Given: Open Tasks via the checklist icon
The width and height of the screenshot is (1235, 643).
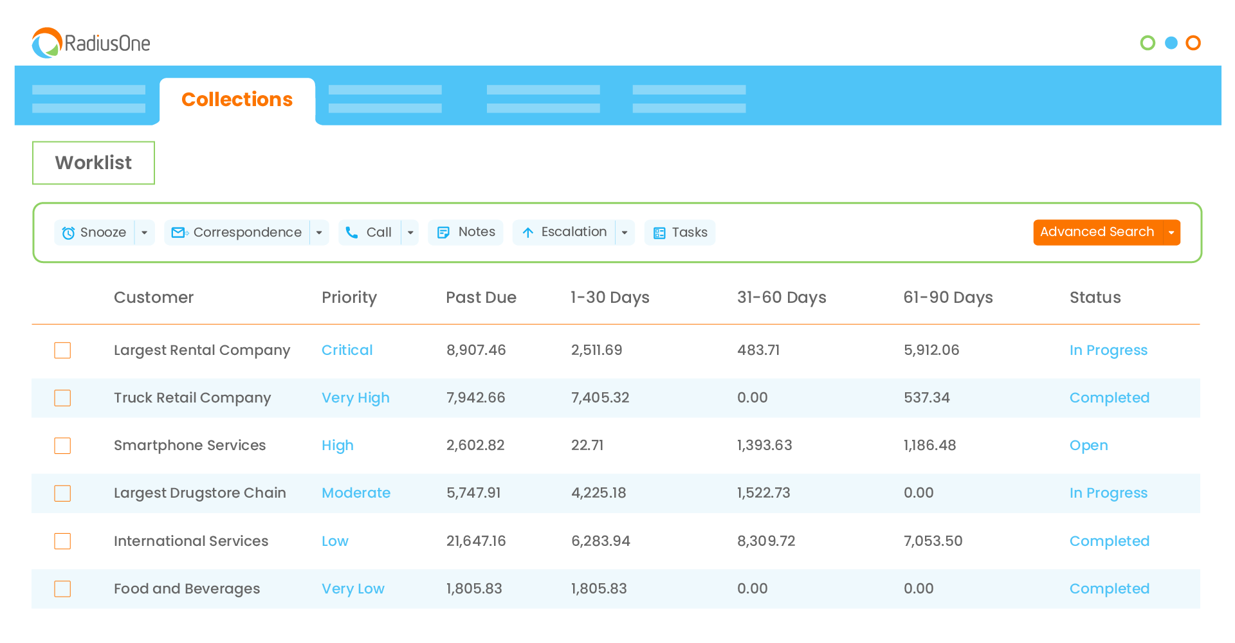Looking at the screenshot, I should (x=659, y=233).
